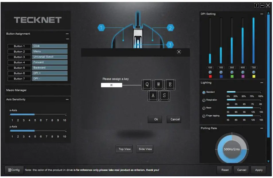
Task: Open Button 3 Universal Scroll dropdown
Action: [50, 57]
